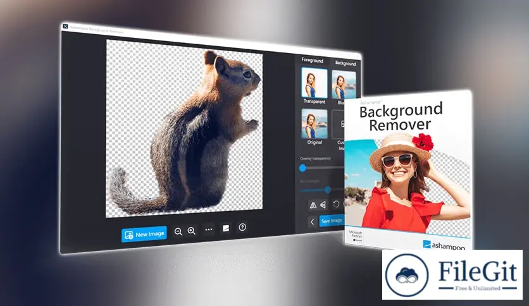Choose the Custom Image option tile
The width and height of the screenshot is (529, 306).
point(338,125)
